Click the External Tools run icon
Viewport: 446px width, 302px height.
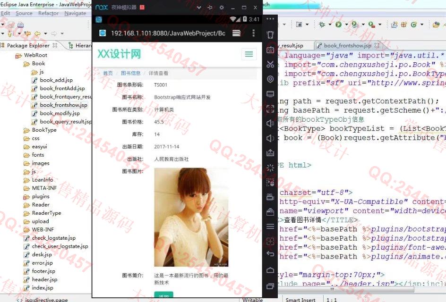(x=371, y=25)
